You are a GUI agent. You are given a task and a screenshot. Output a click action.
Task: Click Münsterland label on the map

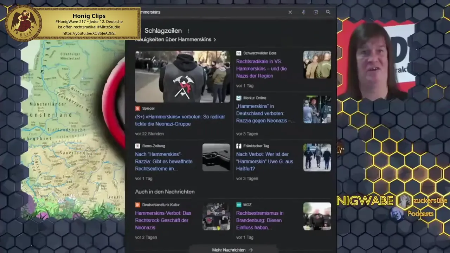click(48, 115)
